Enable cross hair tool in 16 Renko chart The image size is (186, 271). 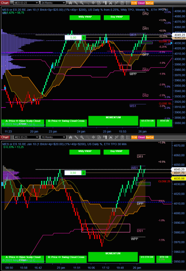tap(93, 137)
